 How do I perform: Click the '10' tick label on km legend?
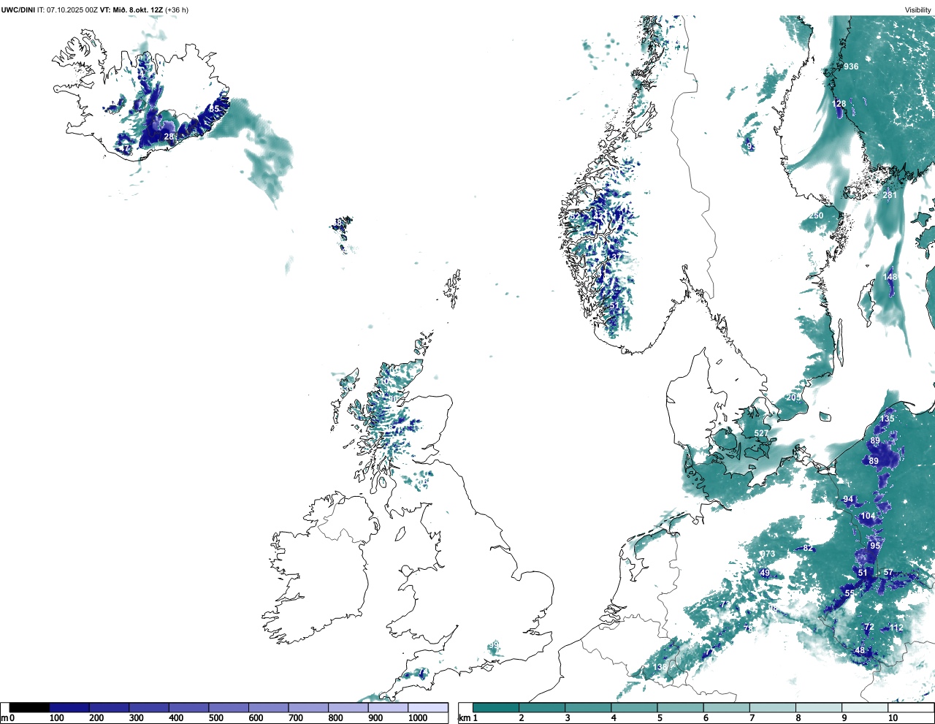(x=893, y=718)
